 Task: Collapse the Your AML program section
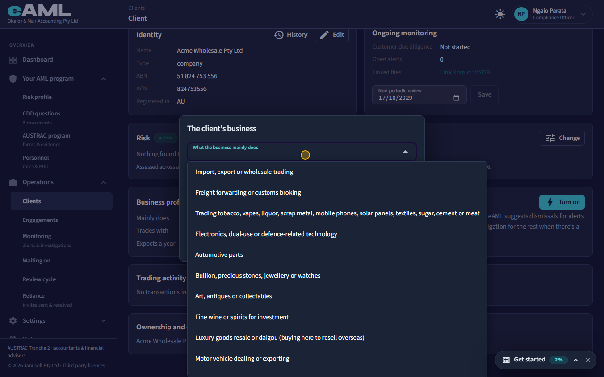click(x=104, y=79)
